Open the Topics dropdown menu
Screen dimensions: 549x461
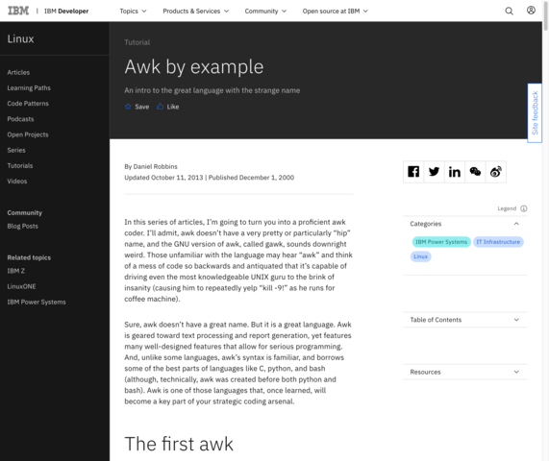(x=133, y=12)
